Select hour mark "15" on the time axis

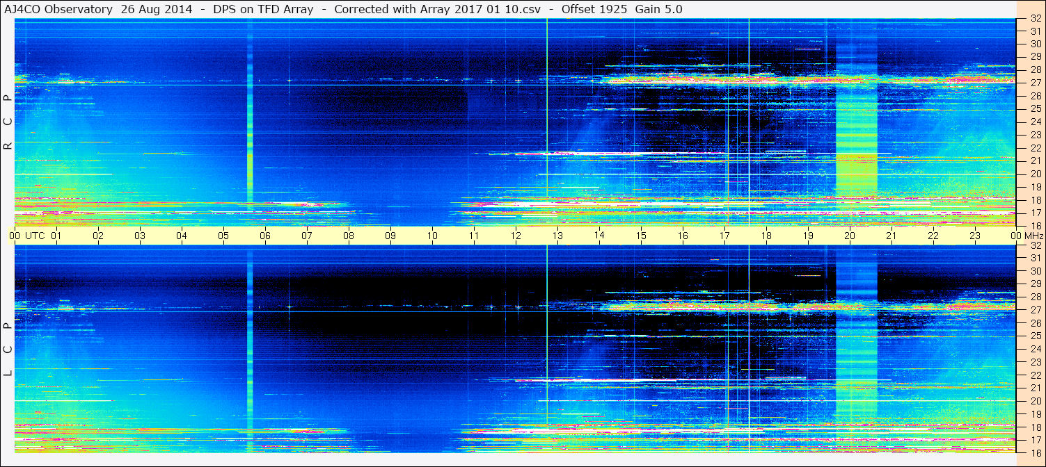click(x=641, y=236)
